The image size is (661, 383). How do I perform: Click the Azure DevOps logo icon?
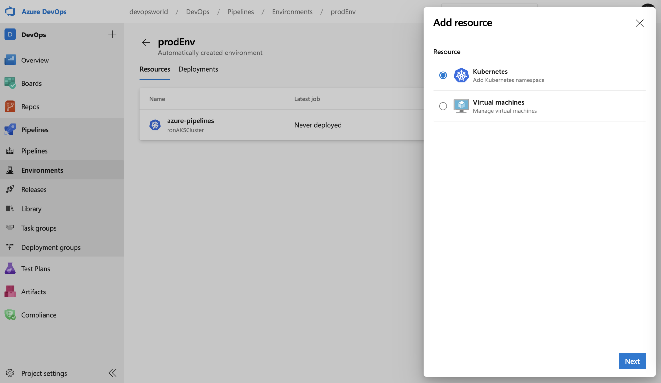point(10,11)
